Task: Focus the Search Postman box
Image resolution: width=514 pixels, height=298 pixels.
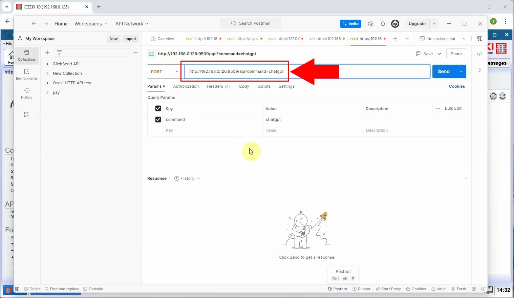Action: click(x=251, y=23)
